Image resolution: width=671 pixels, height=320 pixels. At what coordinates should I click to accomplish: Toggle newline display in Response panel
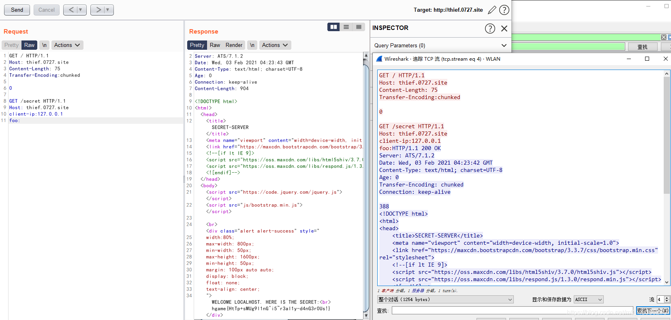point(252,45)
